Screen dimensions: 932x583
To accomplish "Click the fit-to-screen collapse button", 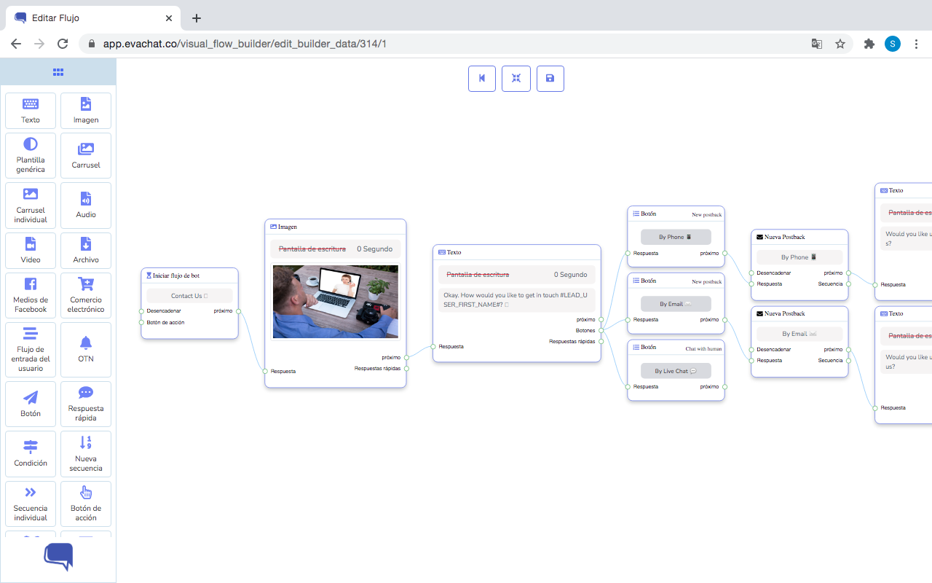I will click(516, 79).
